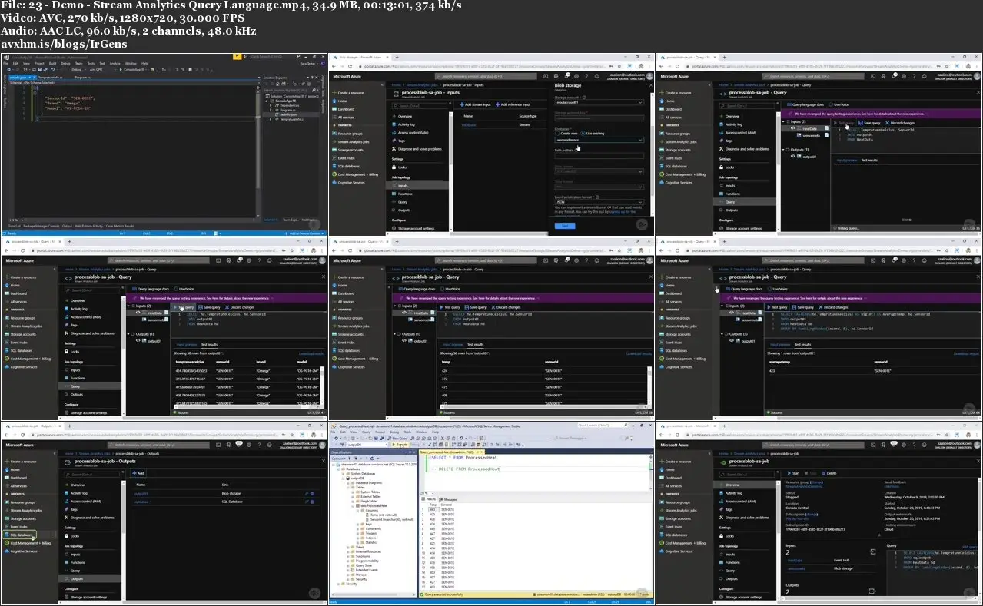Viewport: 983px width, 606px height.
Task: Click the Tags icon in Azure Inputs window
Action: (x=394, y=141)
